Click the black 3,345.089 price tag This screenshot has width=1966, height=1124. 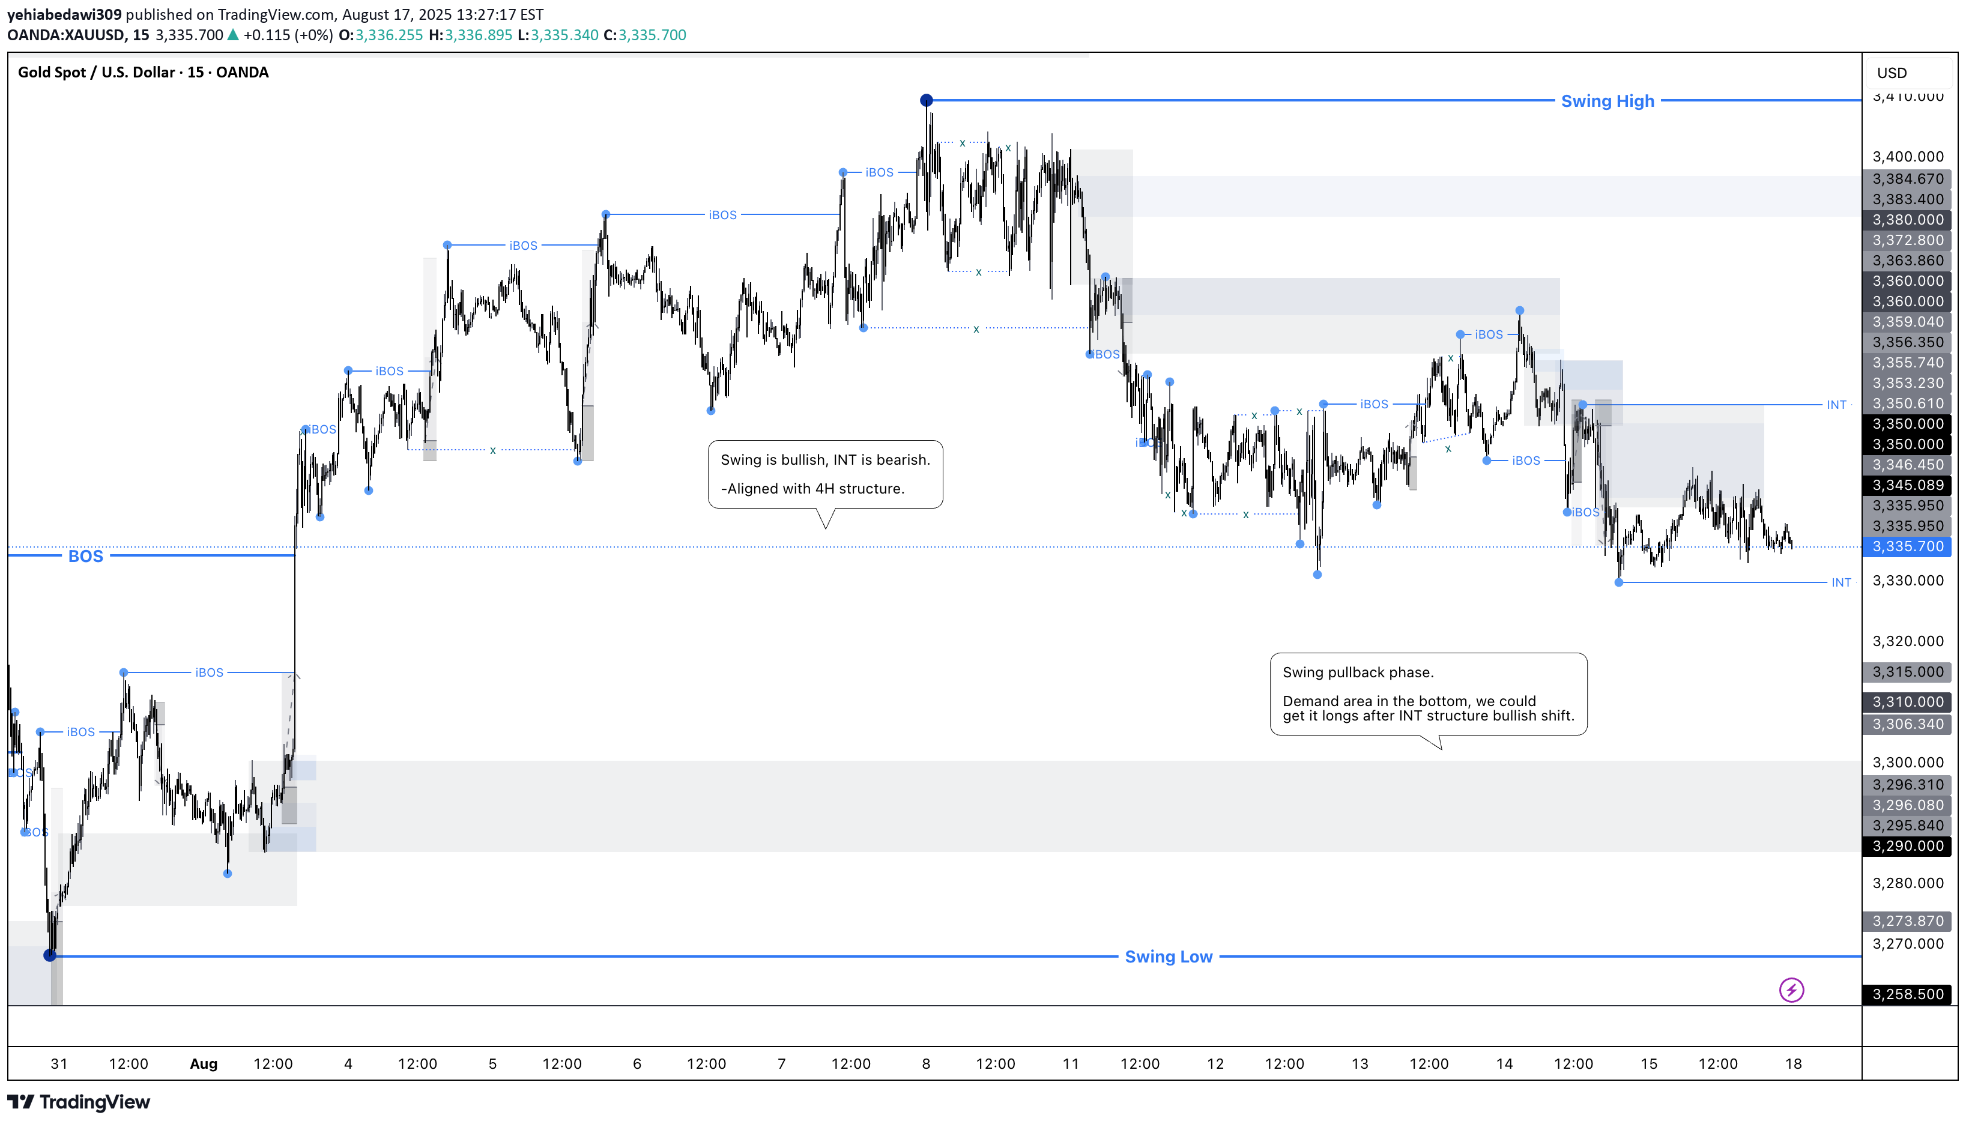point(1907,486)
